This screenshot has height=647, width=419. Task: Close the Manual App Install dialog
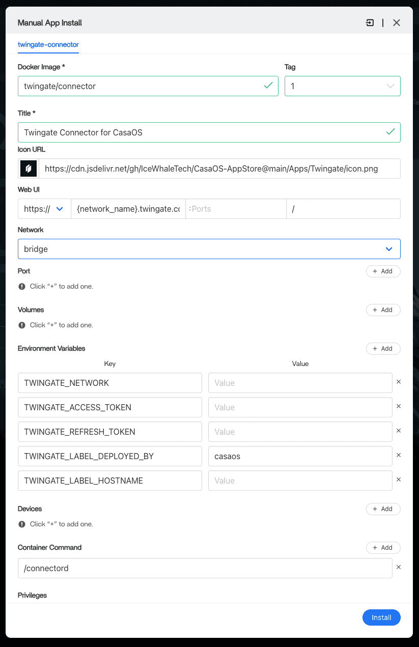(397, 23)
